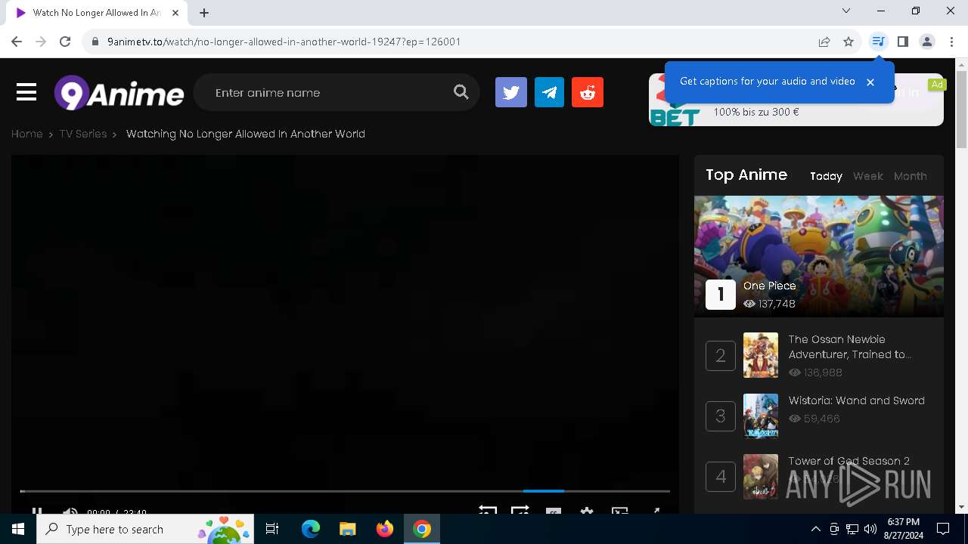Click the Wistoria: Wand and Sword thumbnail
Screen dimensions: 968x544
760,416
